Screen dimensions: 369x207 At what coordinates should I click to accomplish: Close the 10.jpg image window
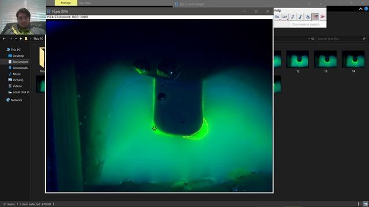click(x=268, y=11)
